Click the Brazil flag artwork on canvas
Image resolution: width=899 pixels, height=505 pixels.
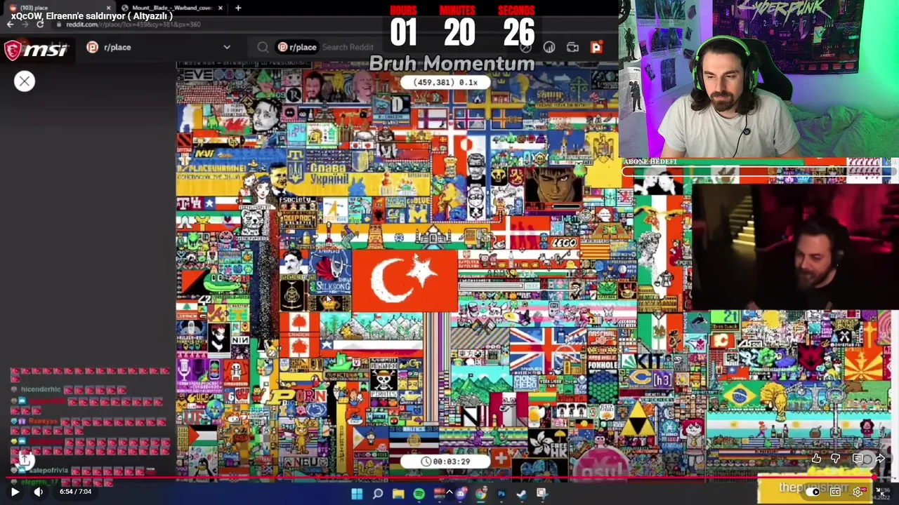[740, 394]
